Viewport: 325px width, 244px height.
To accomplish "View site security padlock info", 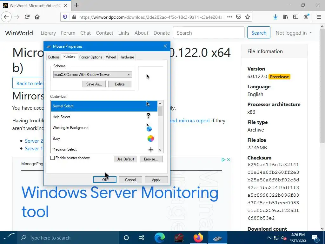I will [x=74, y=17].
